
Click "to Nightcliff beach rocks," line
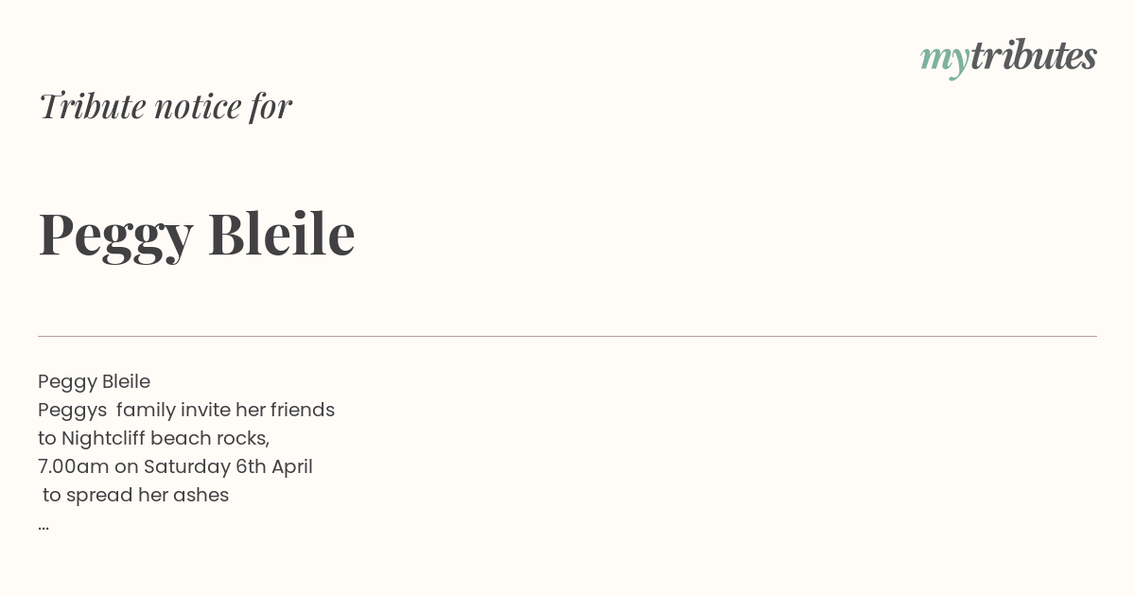pyautogui.click(x=154, y=439)
